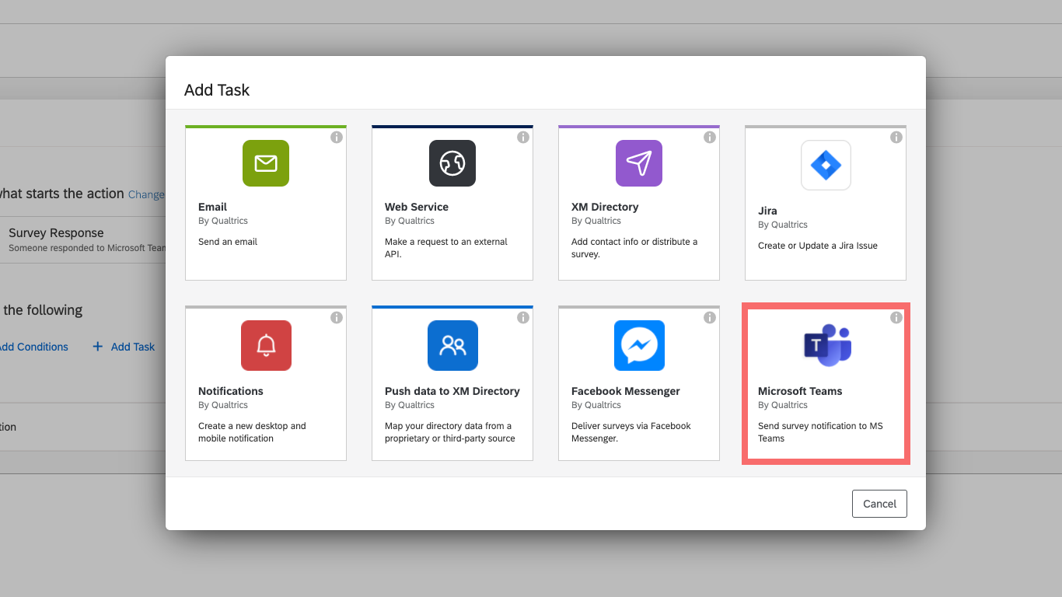Click 'Make a request to an external API' text

click(x=446, y=248)
